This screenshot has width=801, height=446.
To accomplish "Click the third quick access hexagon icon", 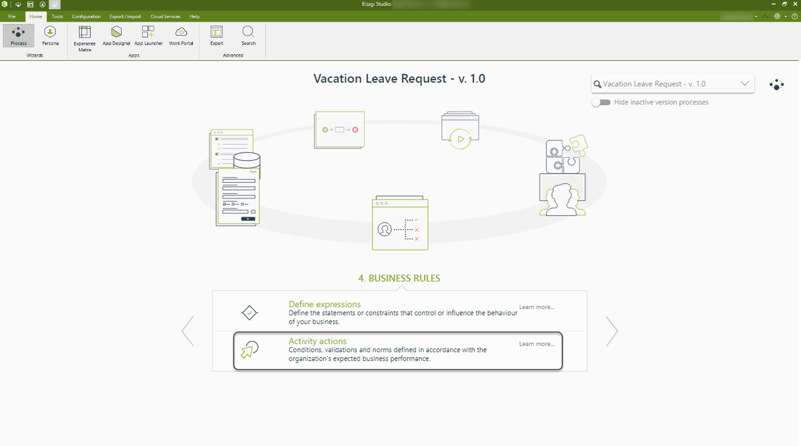I will point(43,4).
